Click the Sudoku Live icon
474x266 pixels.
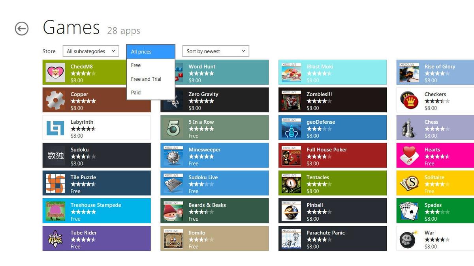[173, 183]
